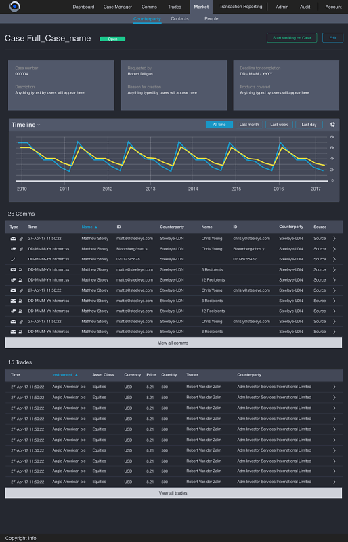Open the Admin menu item
The height and width of the screenshot is (542, 348).
coord(282,7)
